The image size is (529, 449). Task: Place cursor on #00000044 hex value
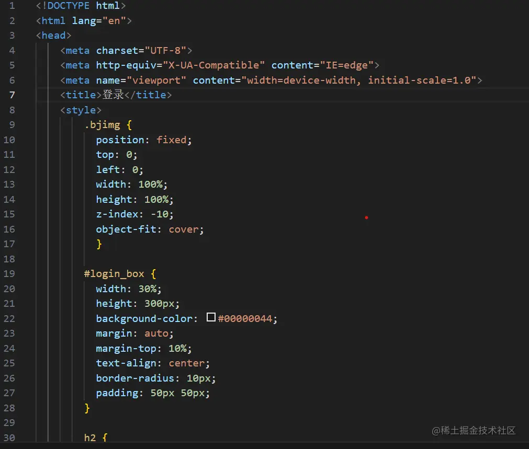coord(245,318)
